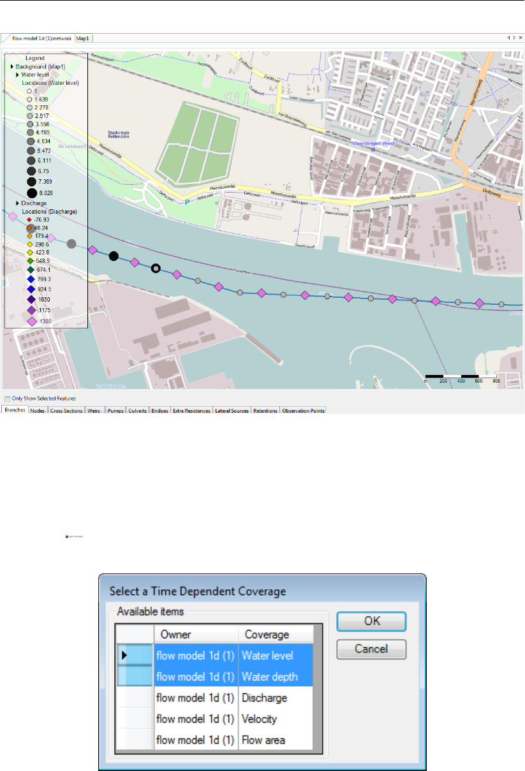Switch to the Map1 tab
Viewport: 525px width, 771px height.
84,38
